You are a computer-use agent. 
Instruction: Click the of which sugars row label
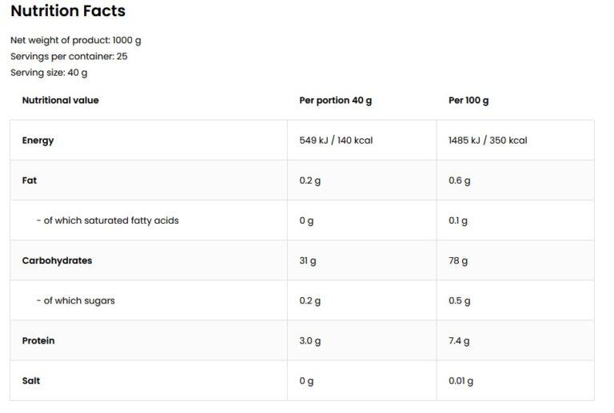[75, 300]
